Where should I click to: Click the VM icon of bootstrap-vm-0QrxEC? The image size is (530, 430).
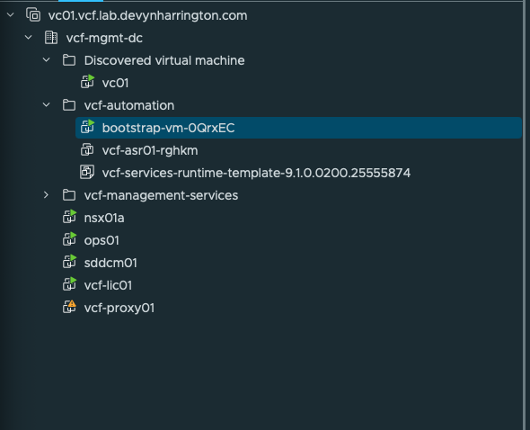[x=87, y=127]
